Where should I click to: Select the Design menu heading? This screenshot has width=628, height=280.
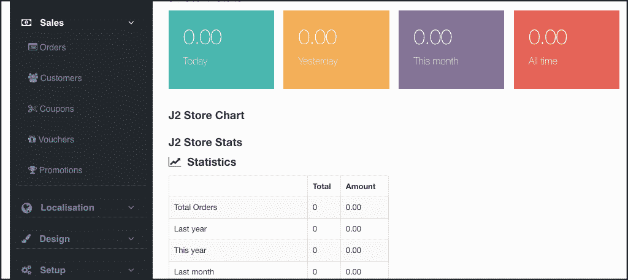(x=55, y=239)
